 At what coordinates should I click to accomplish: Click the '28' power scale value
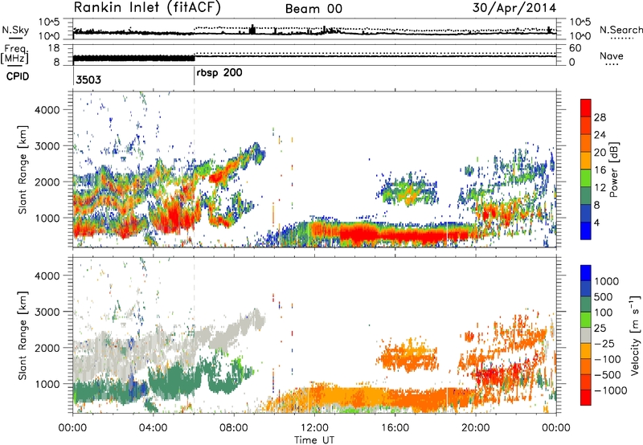(600, 117)
